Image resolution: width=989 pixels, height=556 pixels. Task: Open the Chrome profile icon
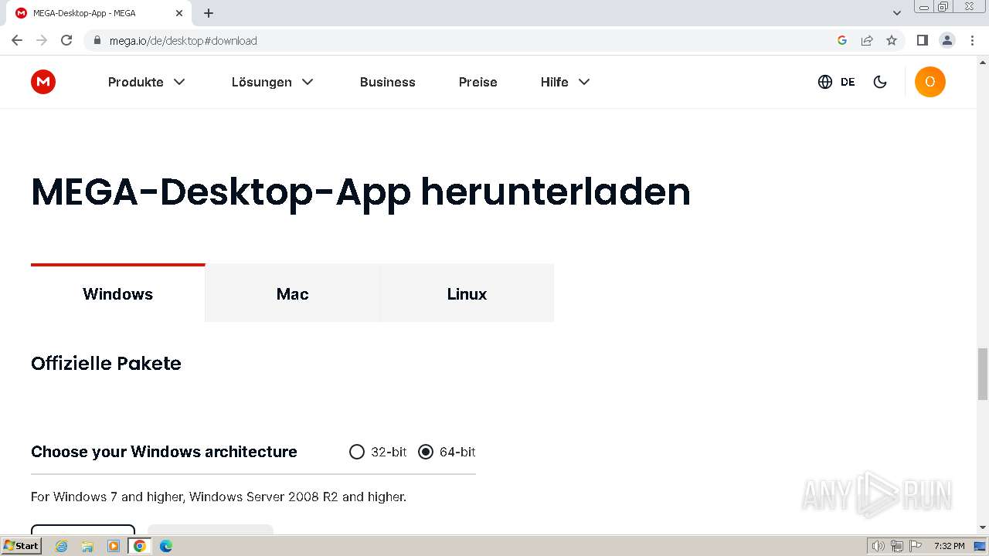coord(947,40)
